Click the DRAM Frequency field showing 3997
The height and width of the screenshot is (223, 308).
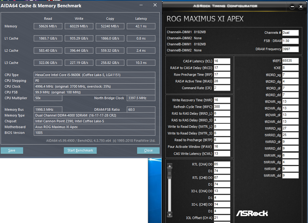pos(290,49)
